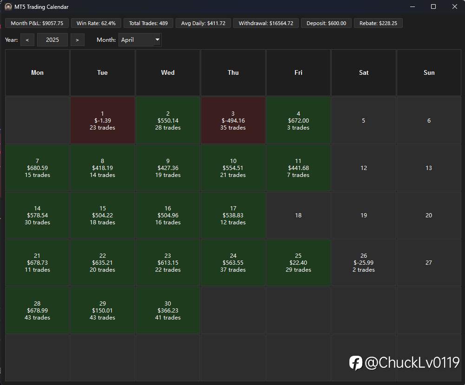Select the April 20 cell
This screenshot has height=385, width=465.
[429, 215]
